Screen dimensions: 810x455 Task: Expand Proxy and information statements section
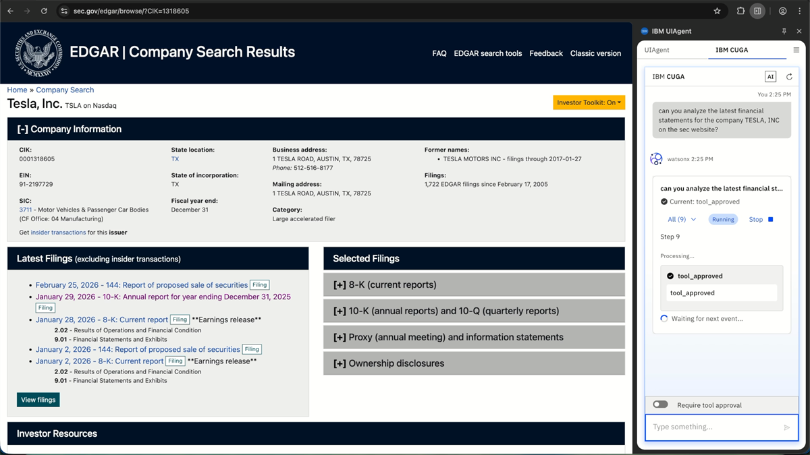[x=474, y=337]
